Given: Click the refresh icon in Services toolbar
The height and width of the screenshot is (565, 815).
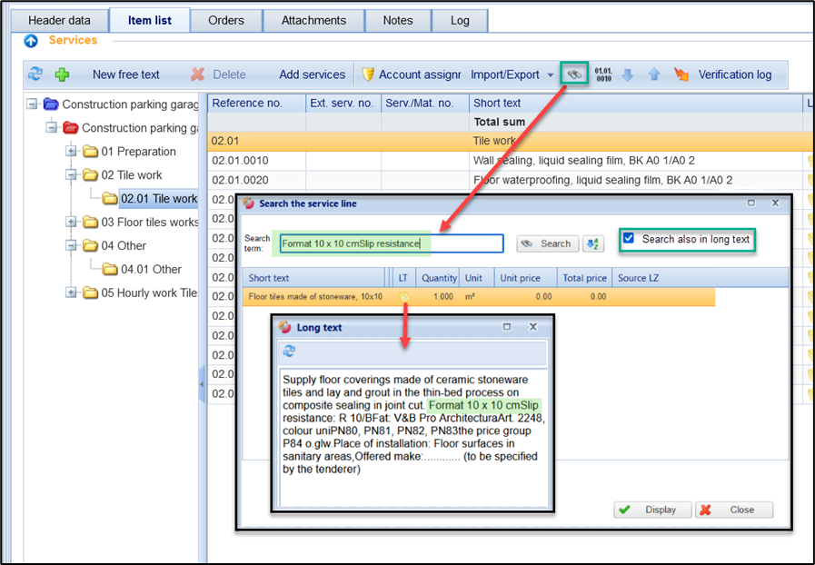Looking at the screenshot, I should coord(35,74).
